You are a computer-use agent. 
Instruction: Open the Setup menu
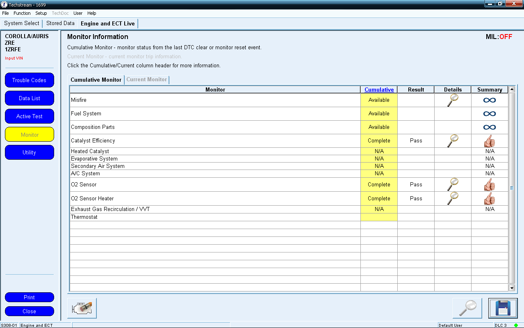41,13
